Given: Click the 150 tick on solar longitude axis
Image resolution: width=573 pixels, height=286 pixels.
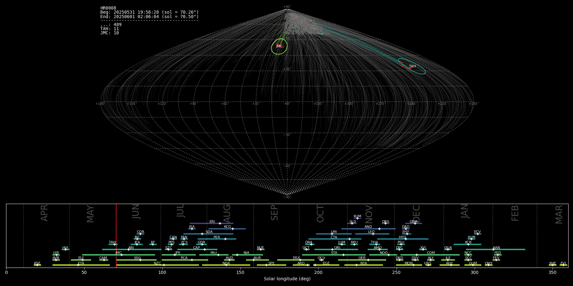Looking at the screenshot, I should pos(240,273).
